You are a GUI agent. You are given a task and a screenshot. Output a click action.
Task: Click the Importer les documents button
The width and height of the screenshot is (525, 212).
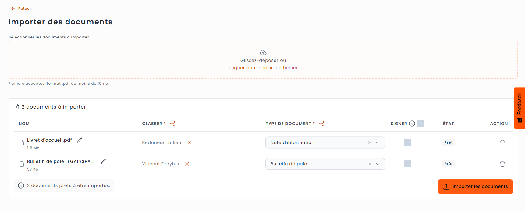pos(475,187)
